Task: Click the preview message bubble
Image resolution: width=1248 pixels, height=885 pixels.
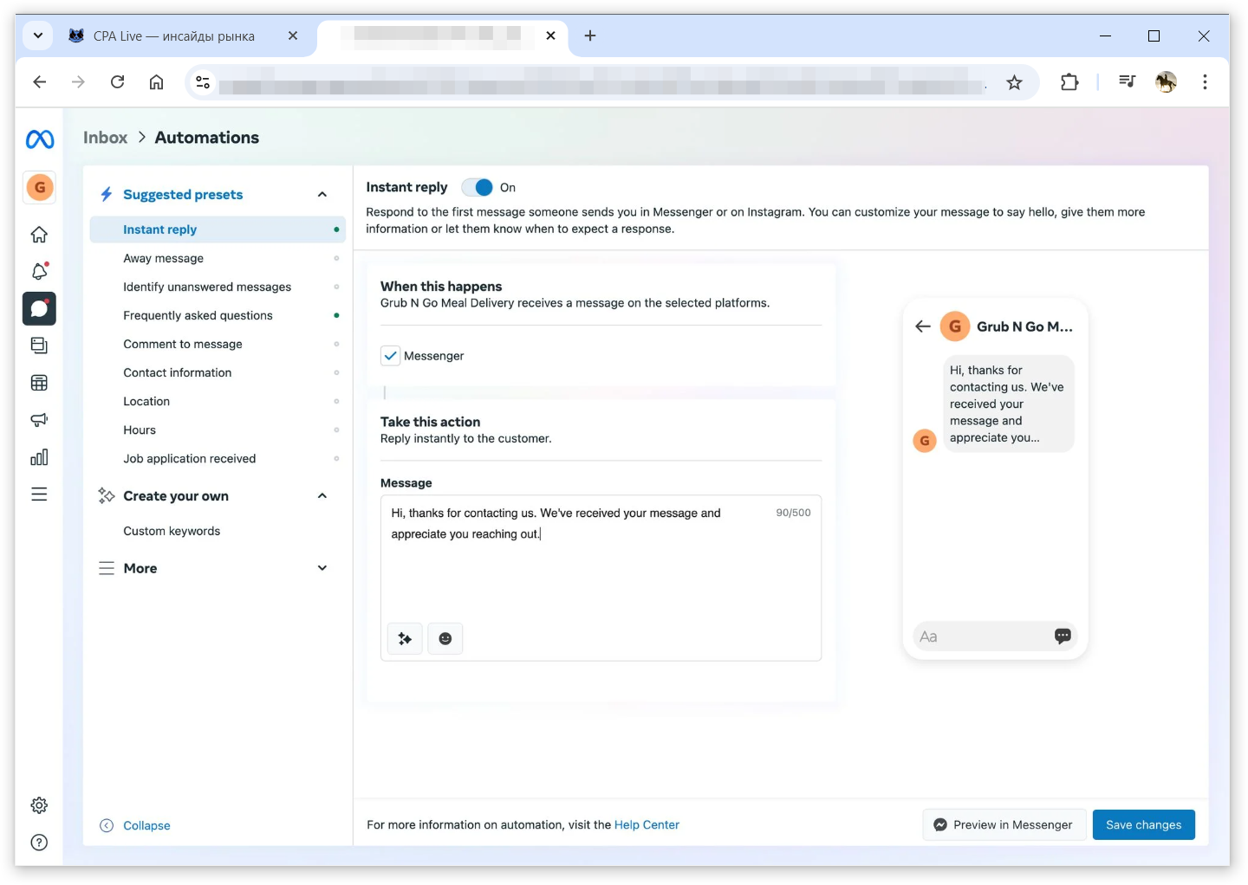Action: point(1008,404)
